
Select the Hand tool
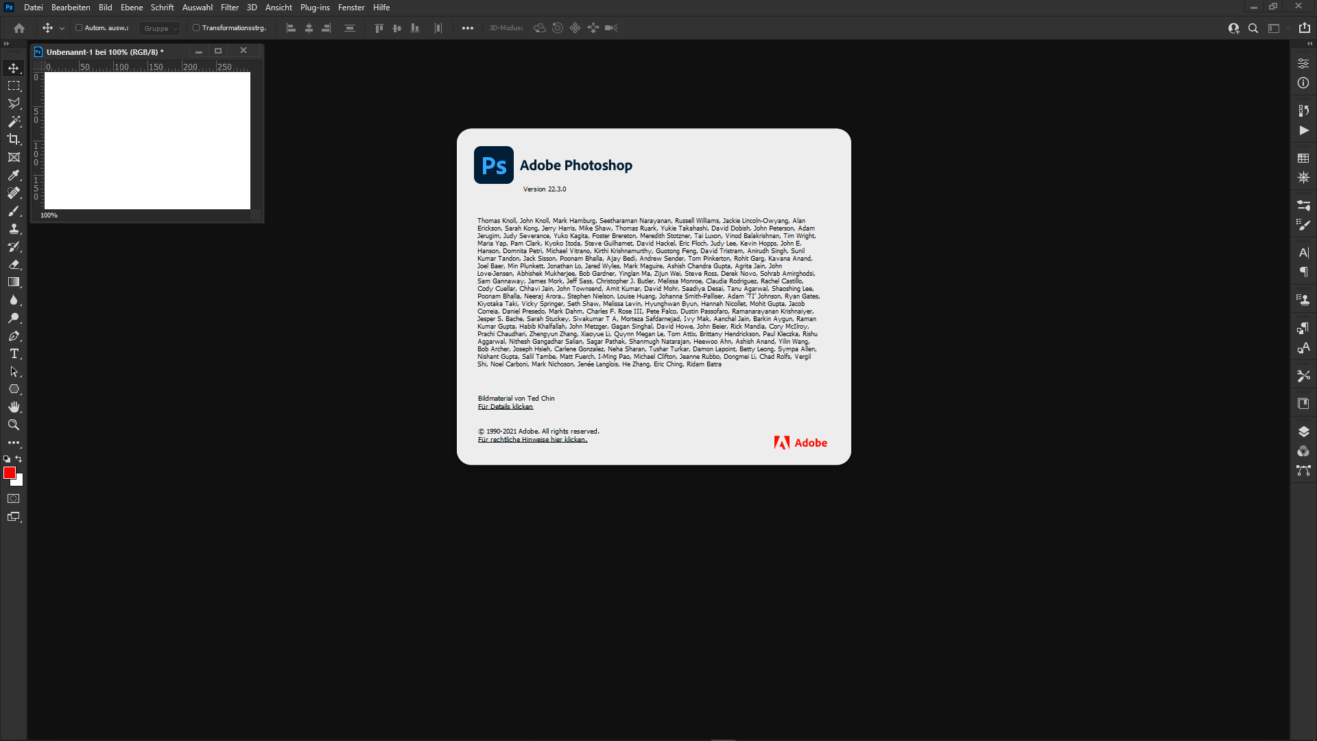tap(14, 407)
